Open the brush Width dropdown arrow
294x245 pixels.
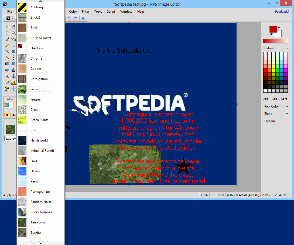pyautogui.click(x=15, y=105)
